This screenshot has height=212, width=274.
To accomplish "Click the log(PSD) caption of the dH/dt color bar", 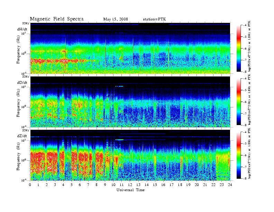I will pyautogui.click(x=249, y=46).
